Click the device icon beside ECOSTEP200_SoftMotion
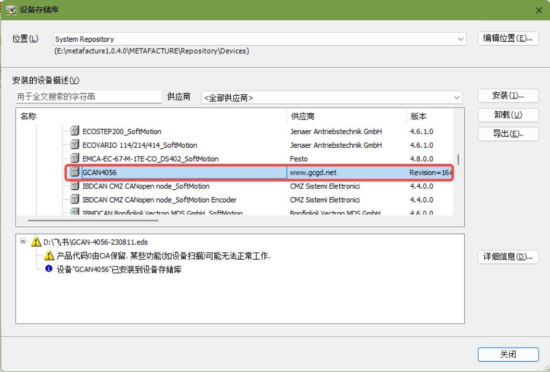This screenshot has width=550, height=372. point(75,132)
